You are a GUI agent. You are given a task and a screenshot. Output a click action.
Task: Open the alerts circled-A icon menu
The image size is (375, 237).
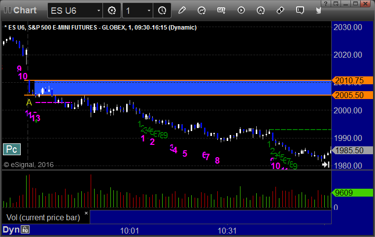pyautogui.click(x=261, y=10)
